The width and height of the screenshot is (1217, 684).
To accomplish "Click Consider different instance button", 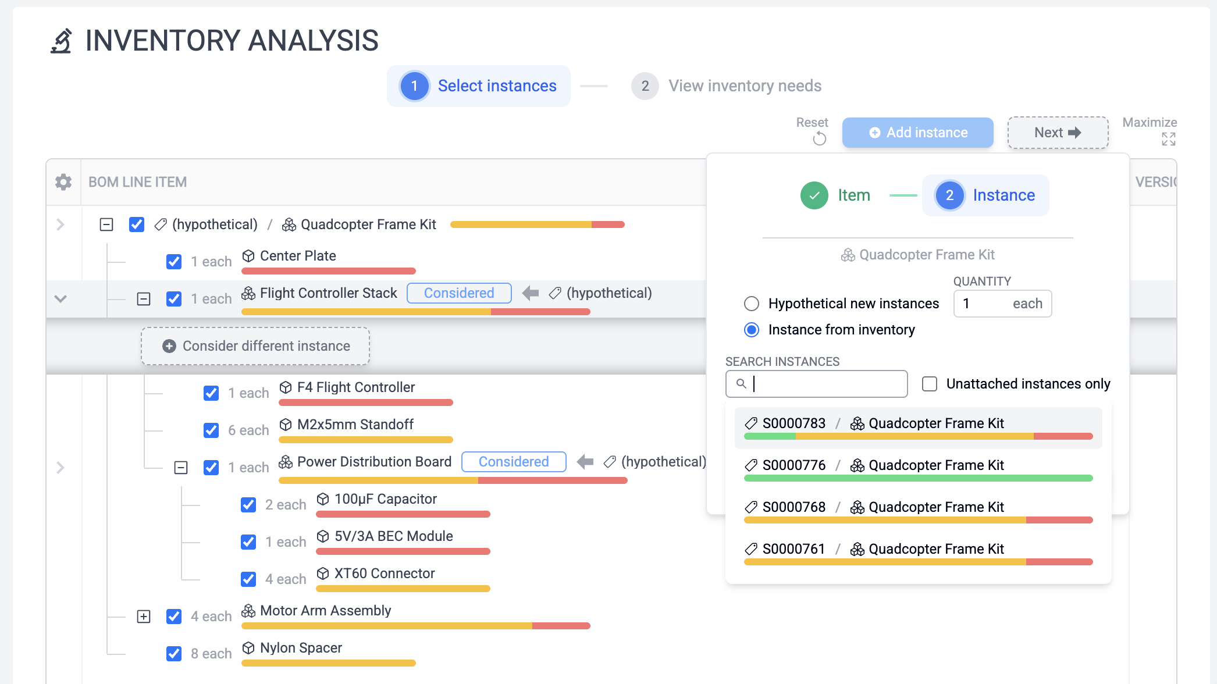I will (x=255, y=346).
